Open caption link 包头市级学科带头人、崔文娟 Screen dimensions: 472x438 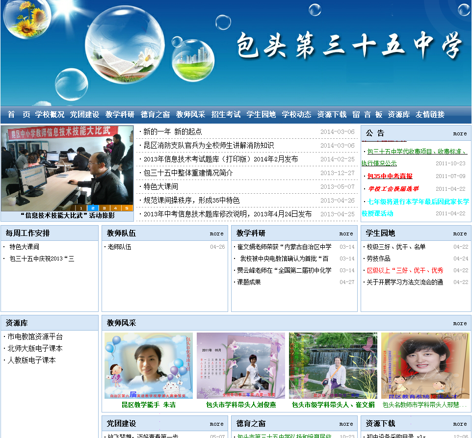[333, 405]
